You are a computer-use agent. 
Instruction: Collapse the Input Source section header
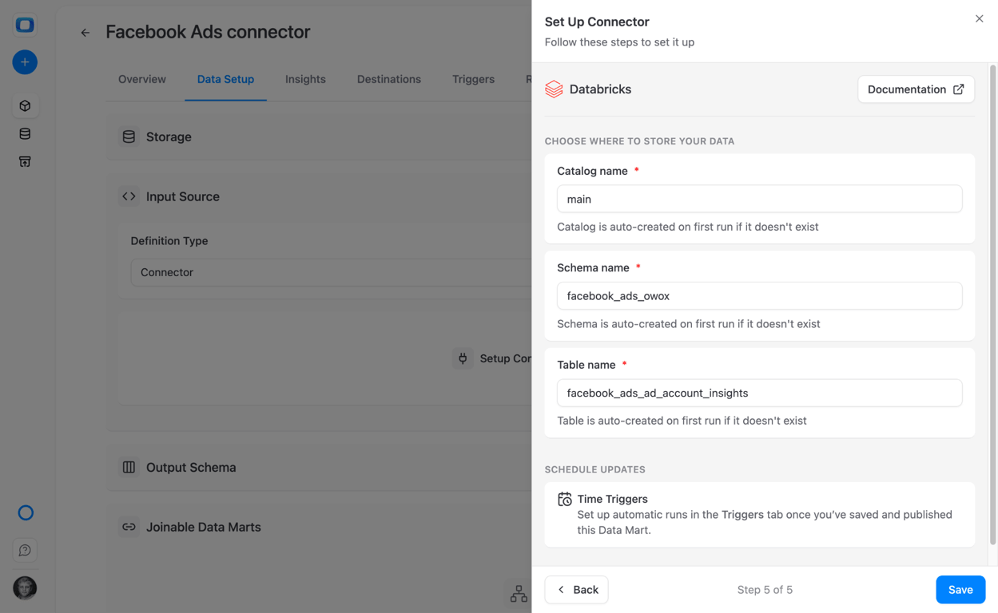pyautogui.click(x=319, y=196)
